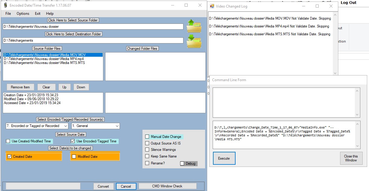Click Here to Select Source Folder button
The width and height of the screenshot is (369, 191).
(73, 20)
